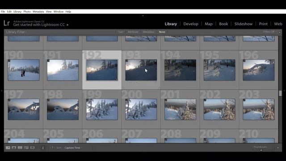Filter by Text in Library Filter

tap(120, 32)
